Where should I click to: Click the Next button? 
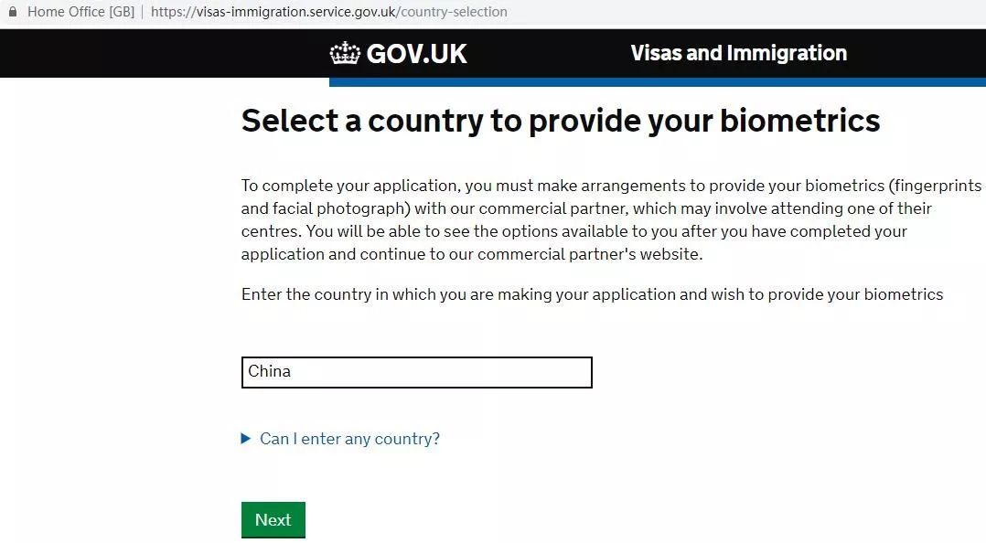pyautogui.click(x=273, y=519)
